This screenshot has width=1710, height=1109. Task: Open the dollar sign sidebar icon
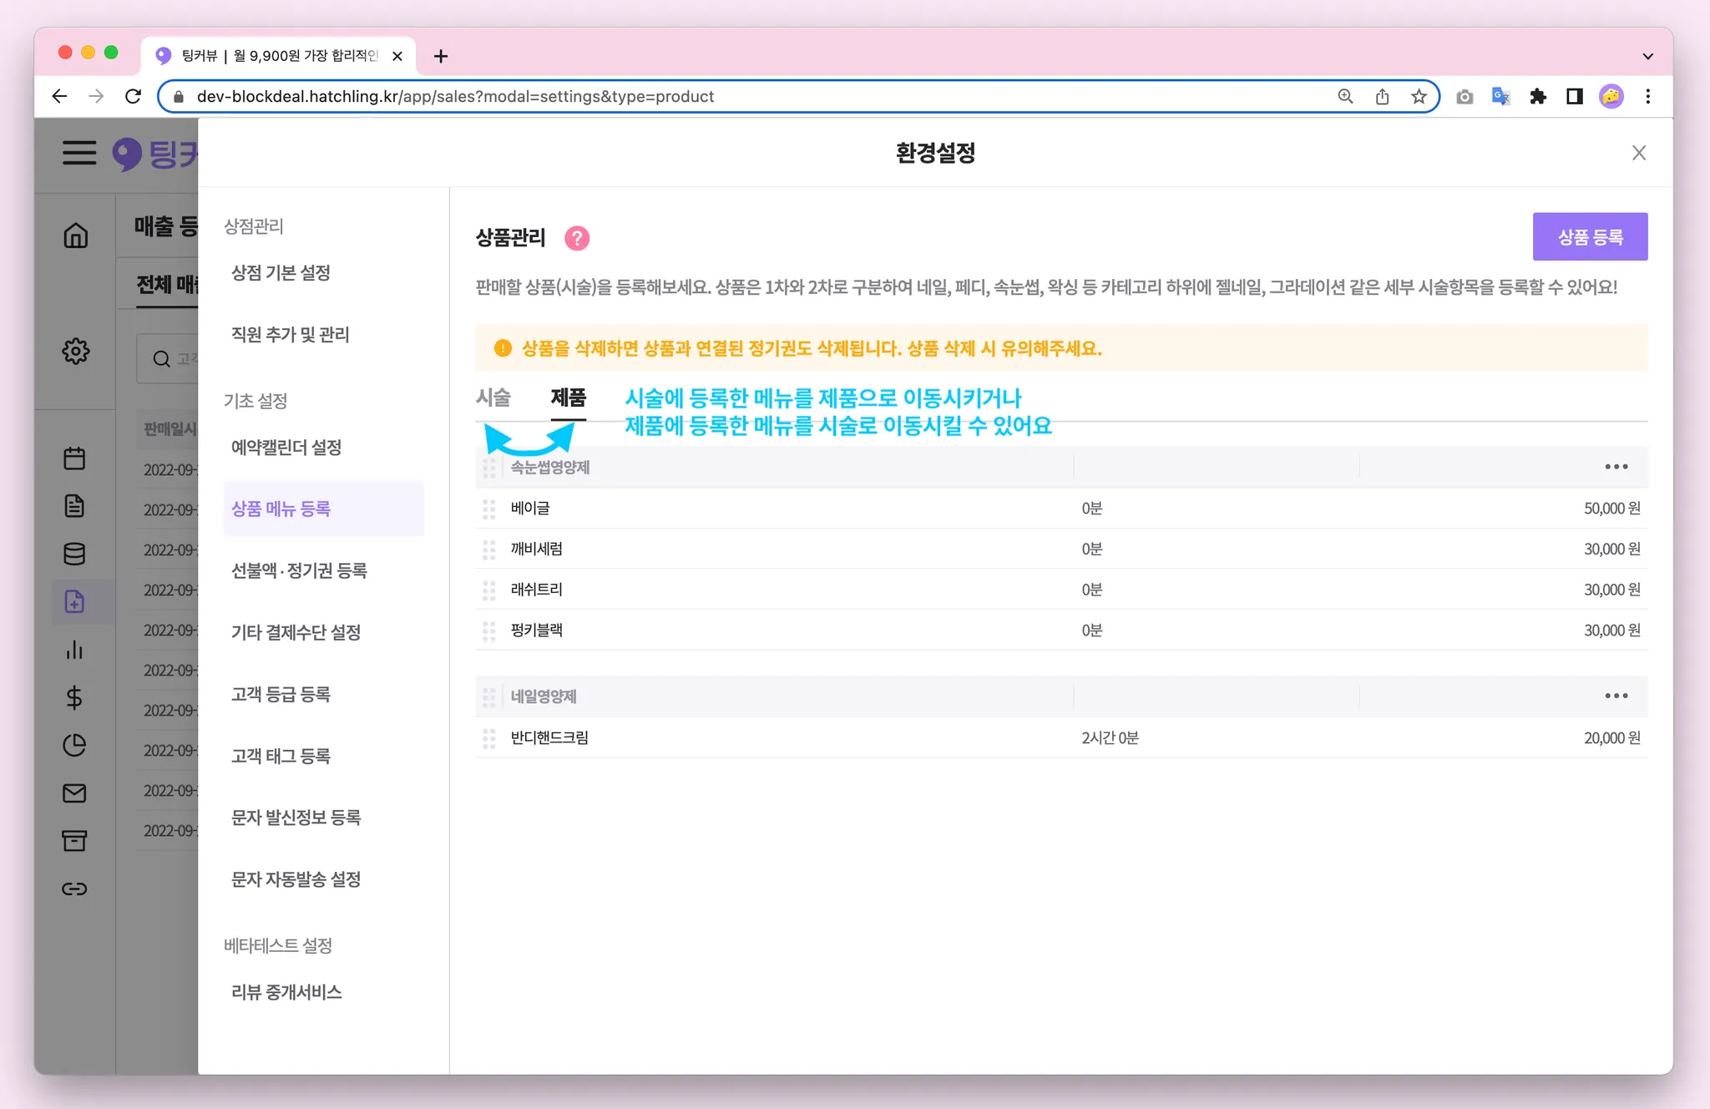tap(74, 697)
